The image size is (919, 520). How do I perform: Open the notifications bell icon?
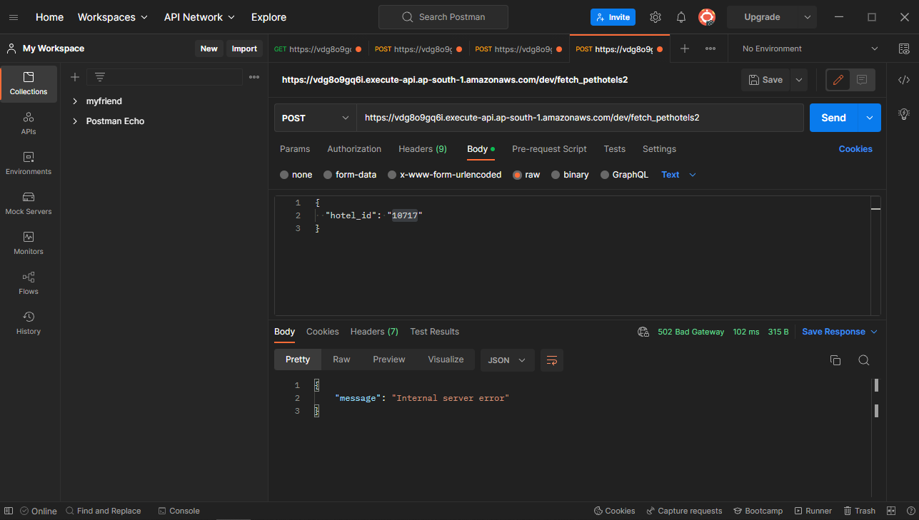[x=681, y=17]
